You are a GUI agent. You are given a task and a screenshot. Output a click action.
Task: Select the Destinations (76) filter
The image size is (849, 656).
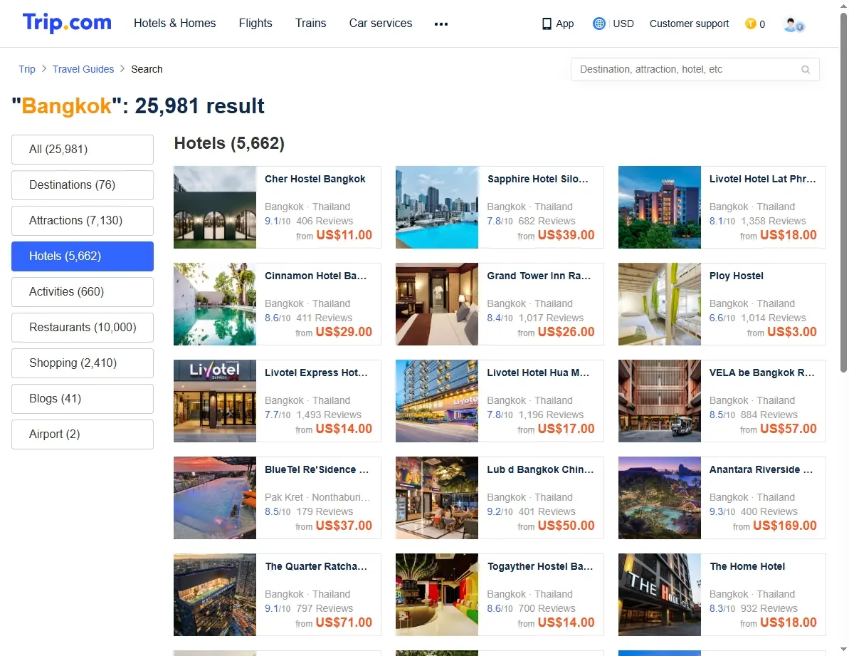click(x=83, y=185)
